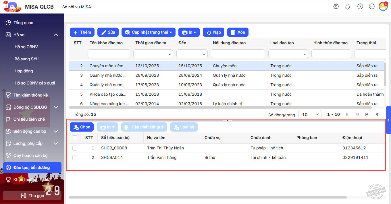Open the user avatar profile
The width and height of the screenshot is (391, 204).
(x=383, y=7)
